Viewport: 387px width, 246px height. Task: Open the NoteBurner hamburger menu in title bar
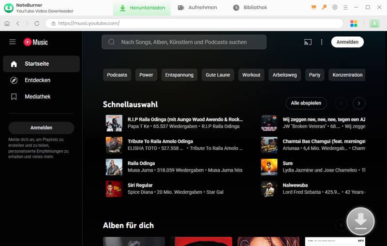coord(345,8)
